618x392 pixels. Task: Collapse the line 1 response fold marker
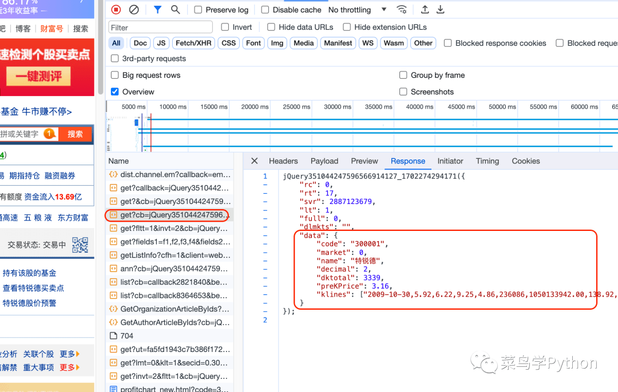[x=265, y=185]
